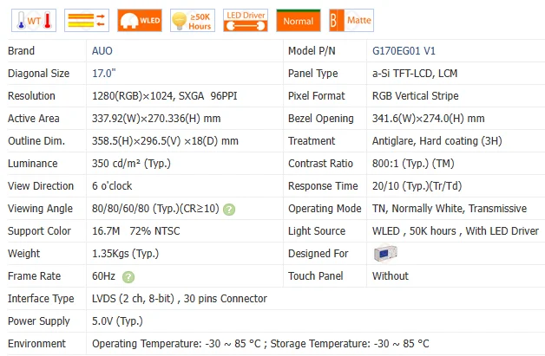Click the orange Normal badge
The image size is (545, 356).
pyautogui.click(x=299, y=21)
